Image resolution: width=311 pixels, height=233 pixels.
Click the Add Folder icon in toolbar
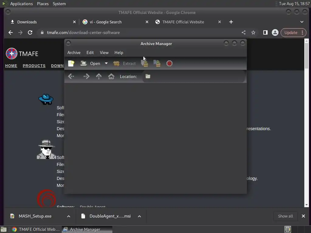point(157,63)
